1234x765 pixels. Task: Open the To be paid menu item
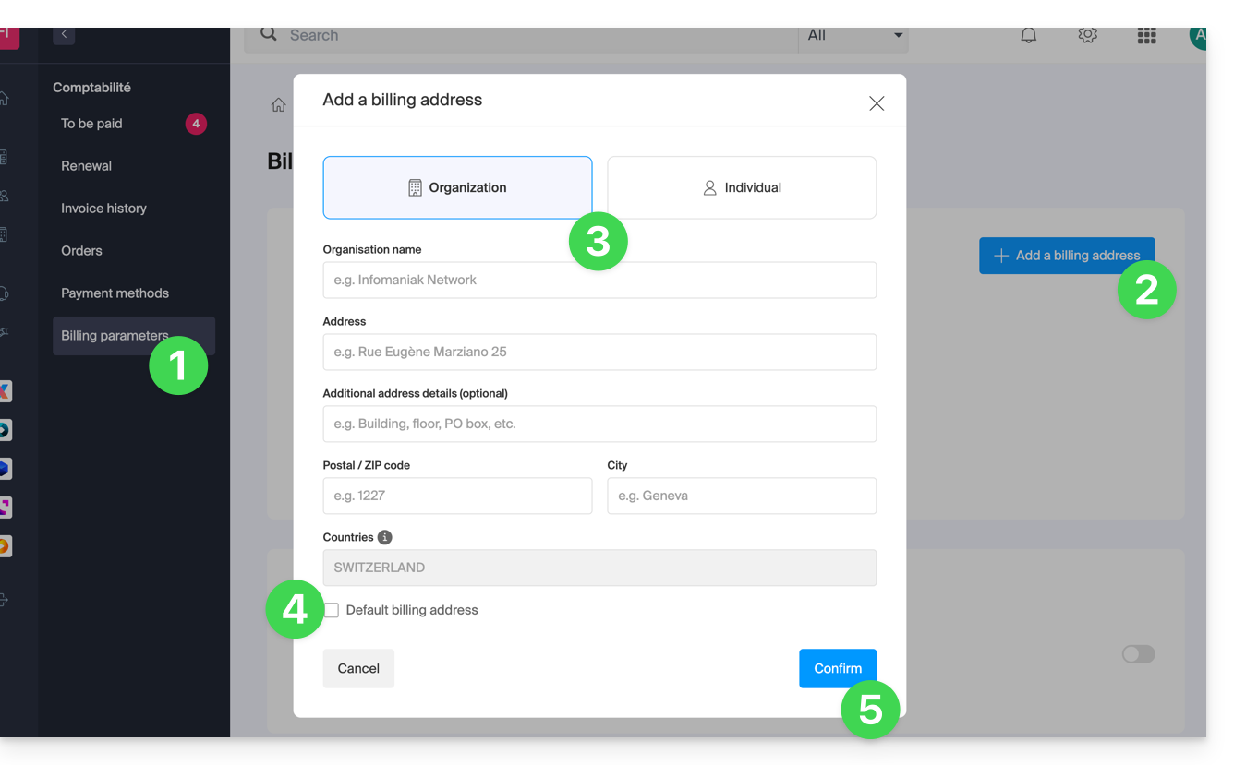coord(91,124)
